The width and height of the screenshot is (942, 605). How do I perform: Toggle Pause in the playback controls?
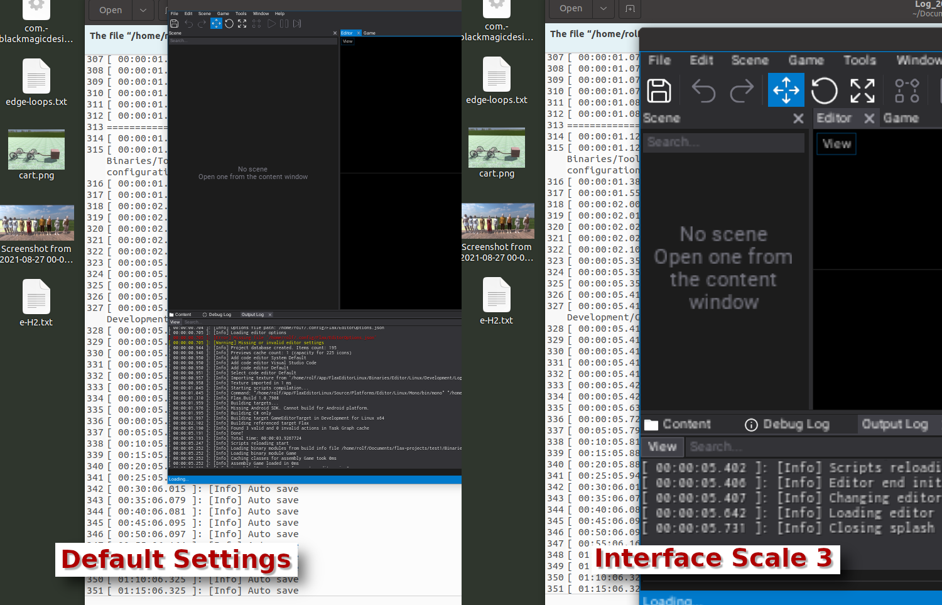tap(284, 23)
